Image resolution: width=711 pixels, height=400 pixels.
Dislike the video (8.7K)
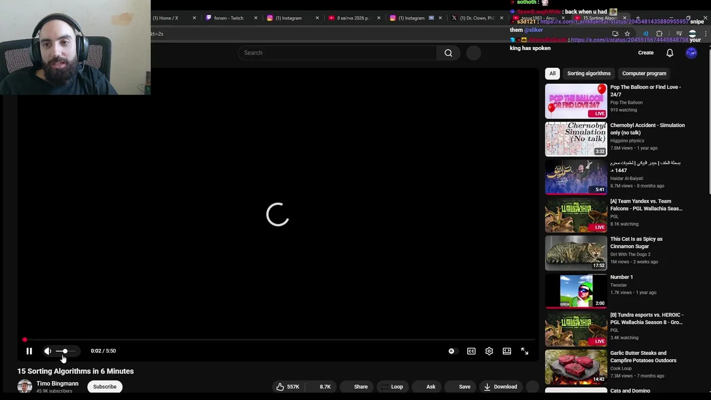tap(321, 387)
